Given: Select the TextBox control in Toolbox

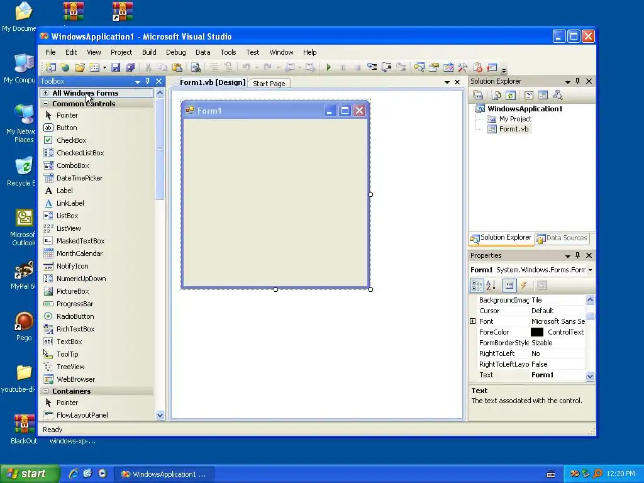Looking at the screenshot, I should (69, 341).
